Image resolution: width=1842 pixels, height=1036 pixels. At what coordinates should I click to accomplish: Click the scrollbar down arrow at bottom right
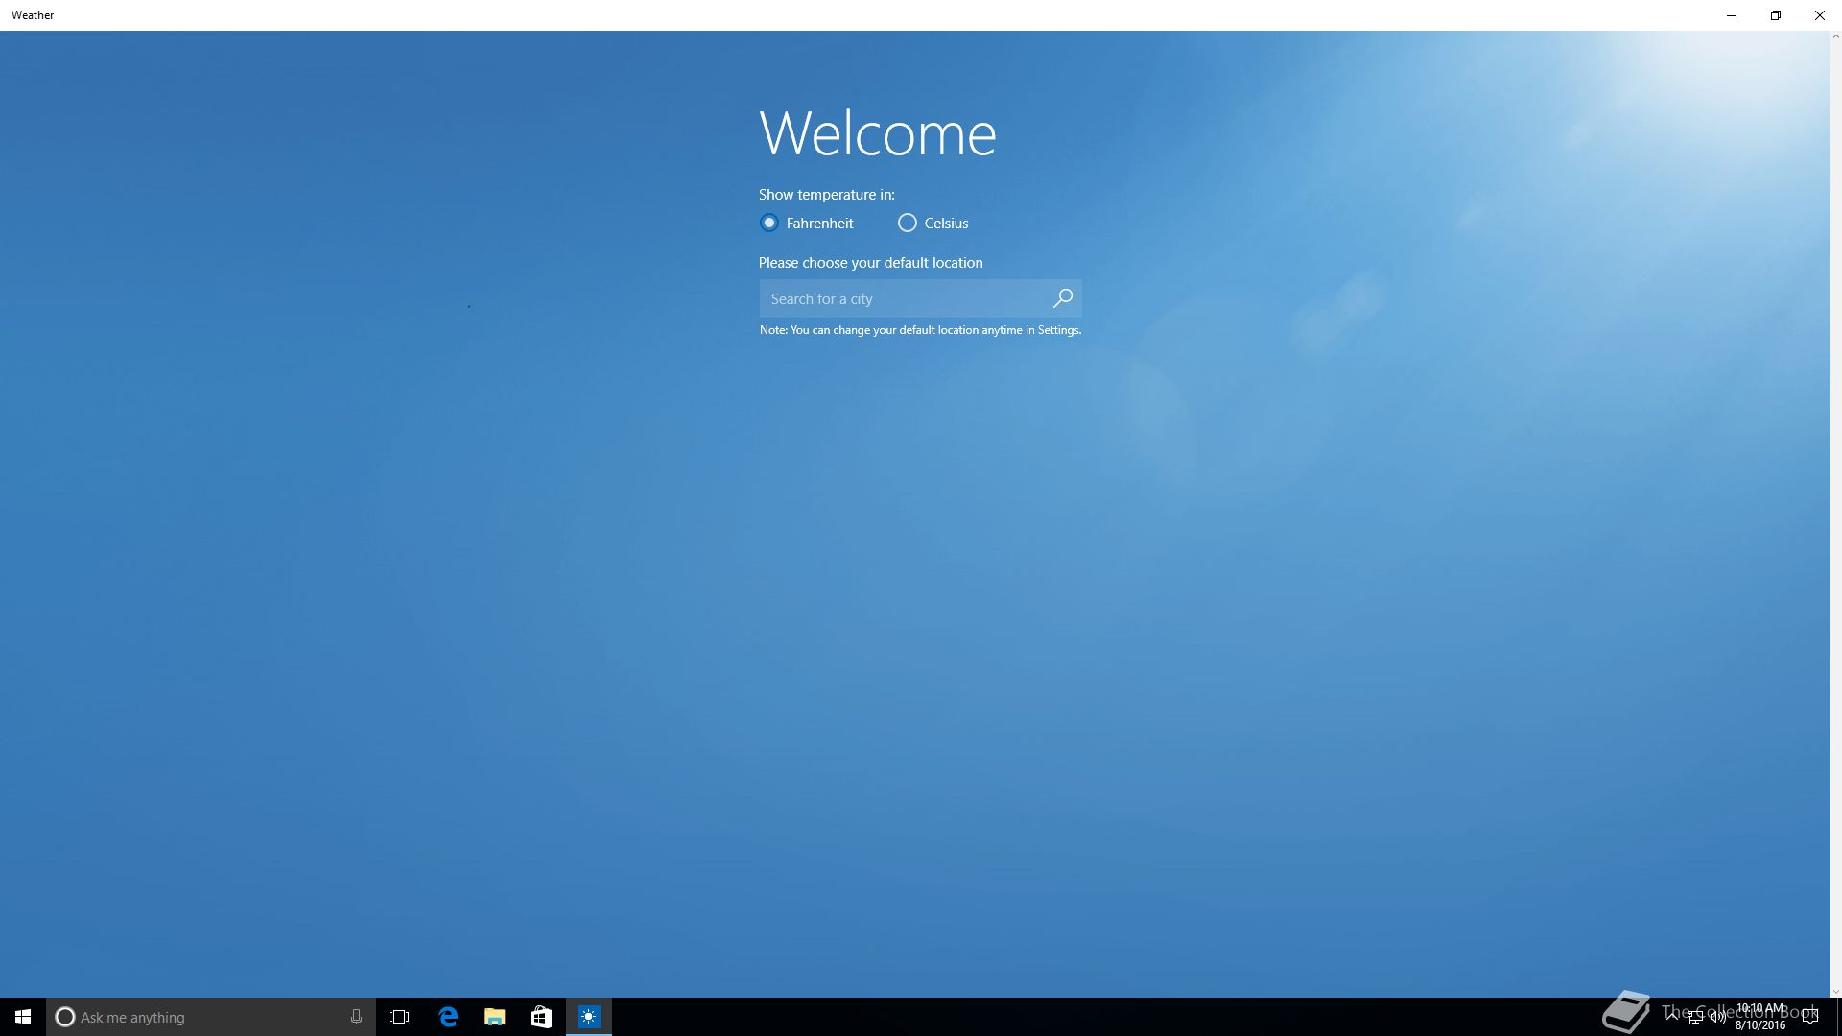[1836, 992]
